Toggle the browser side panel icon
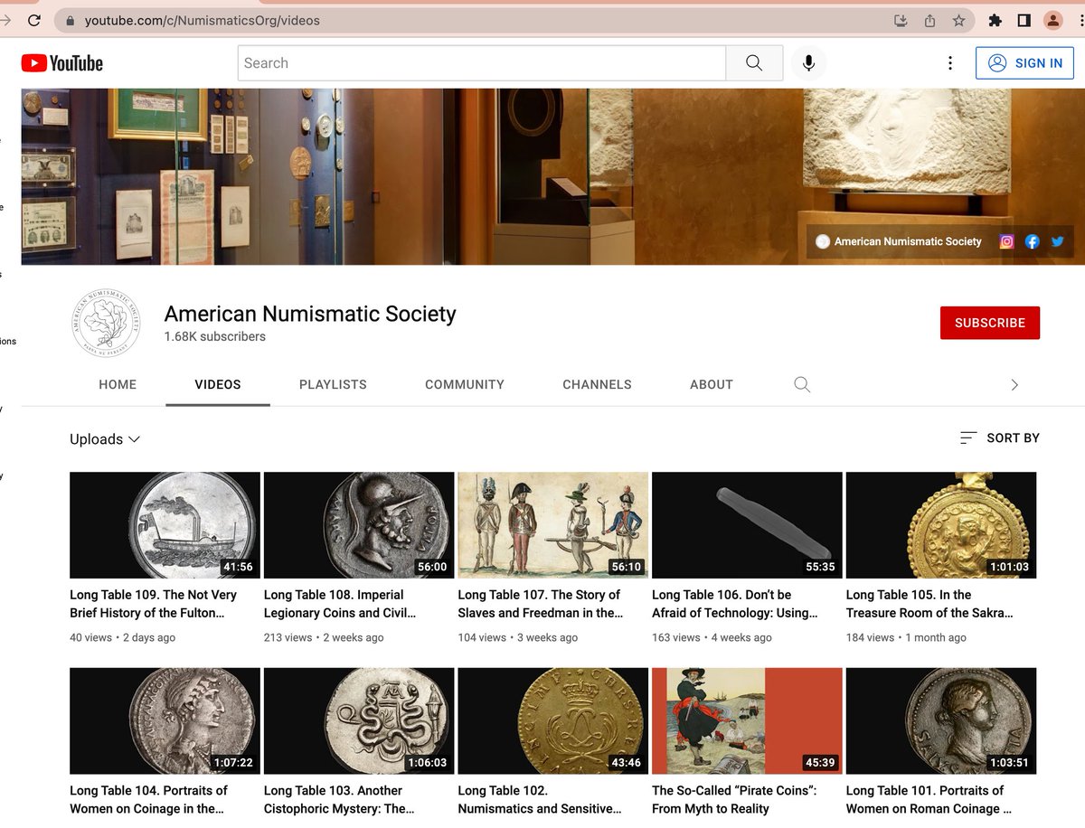Screen dimensions: 1085x828 tap(1024, 21)
